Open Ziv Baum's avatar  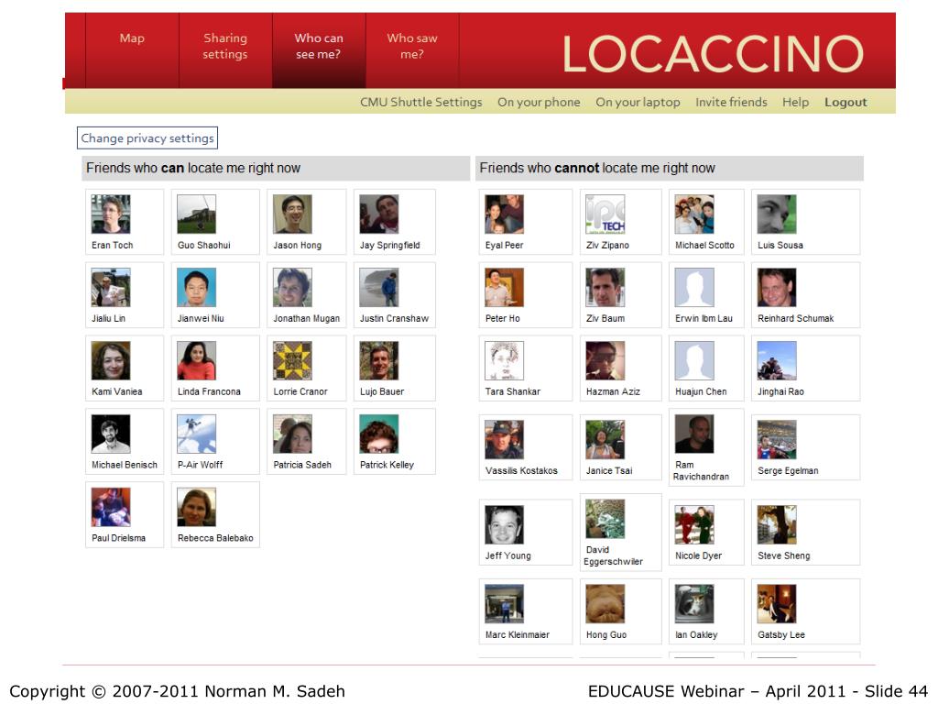click(605, 287)
